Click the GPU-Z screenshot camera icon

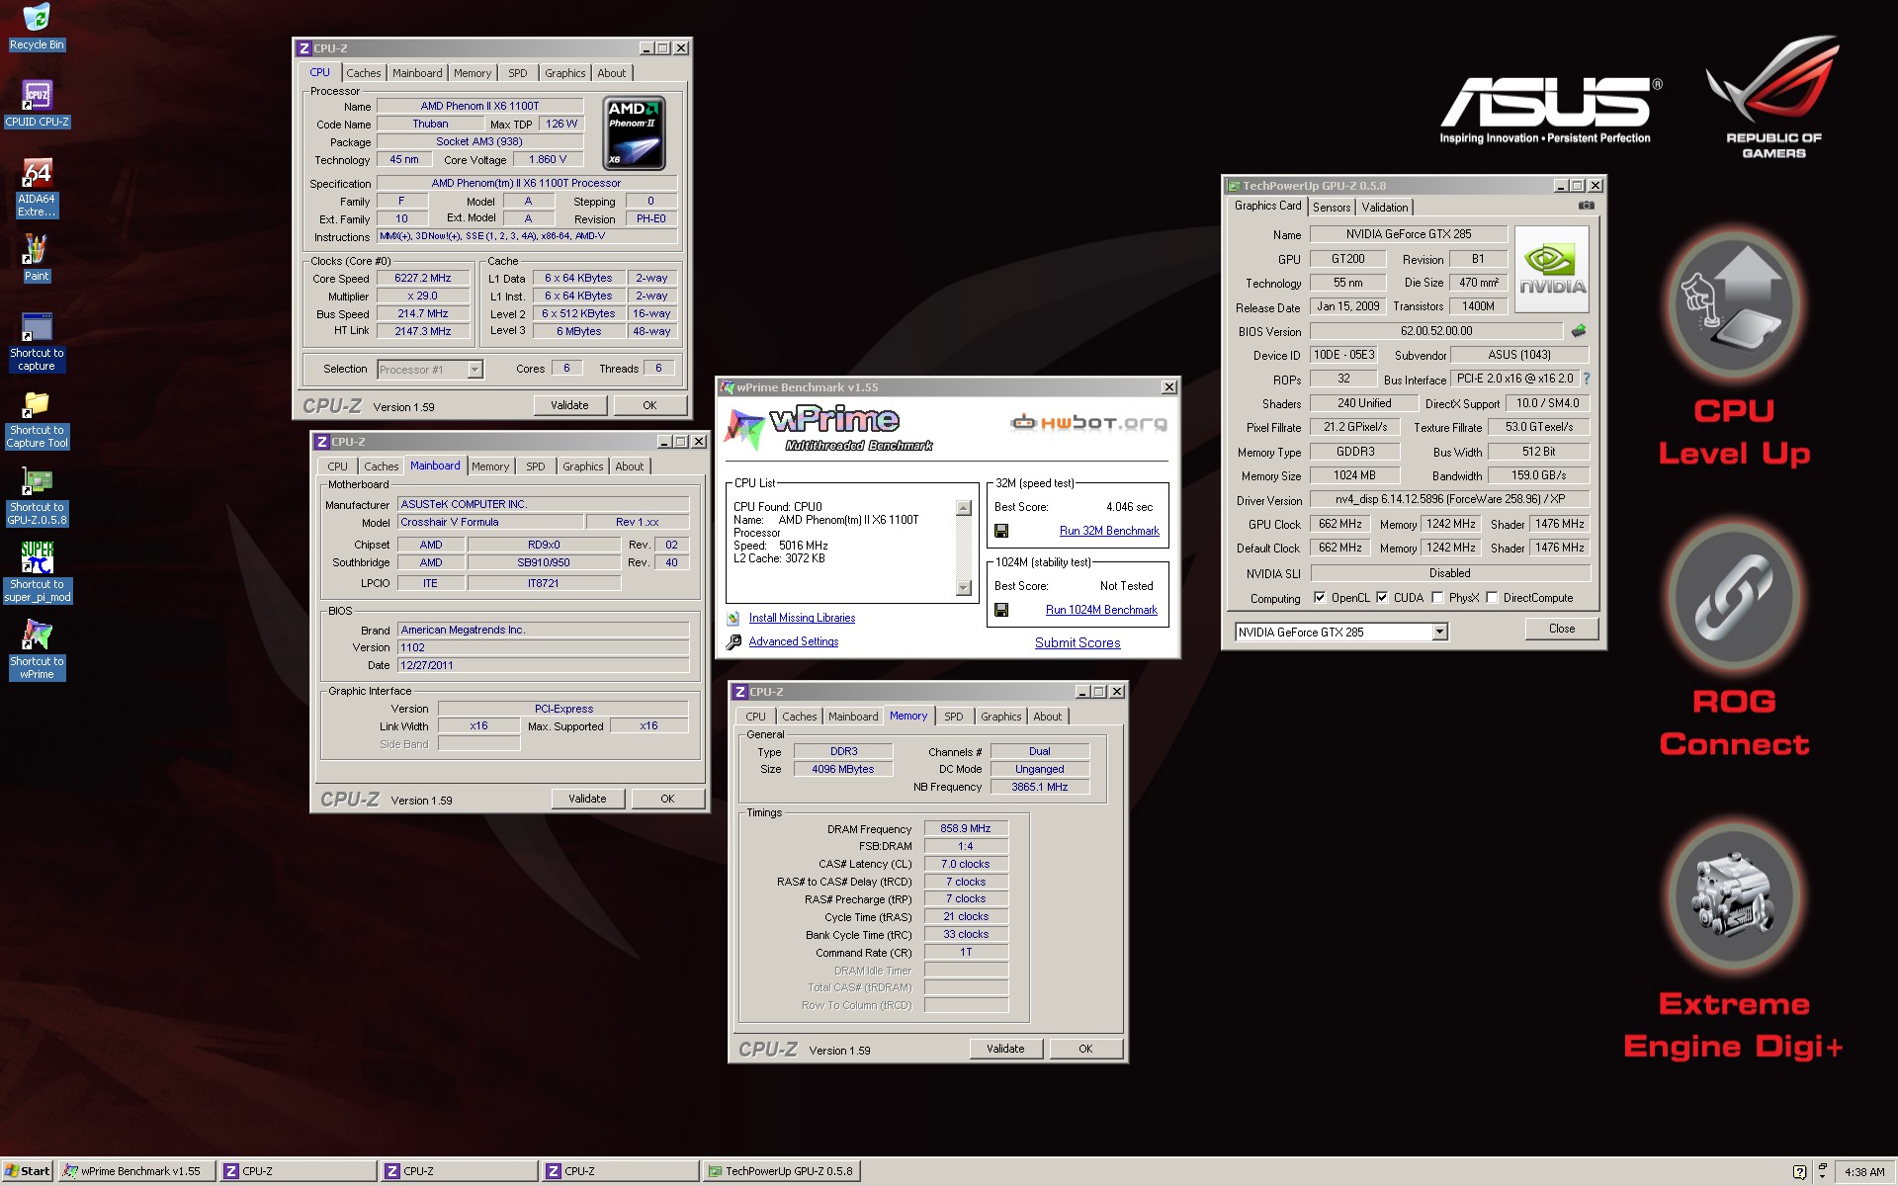coord(1586,206)
